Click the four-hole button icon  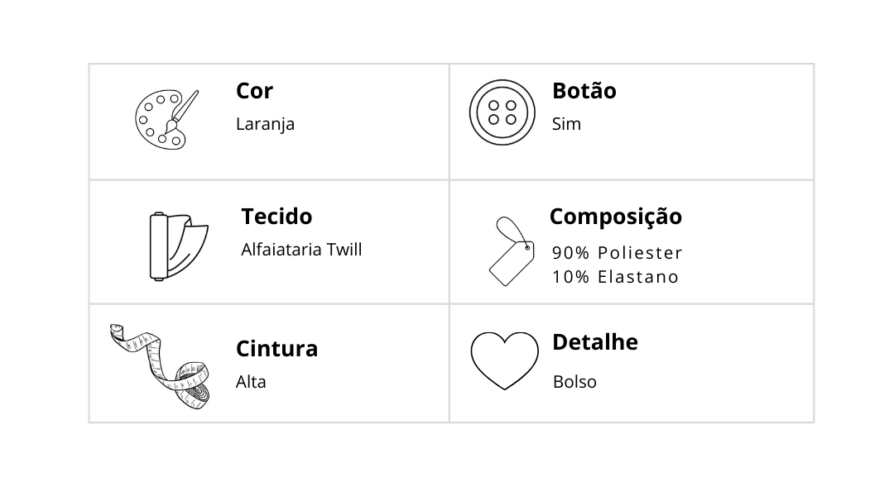pyautogui.click(x=502, y=112)
